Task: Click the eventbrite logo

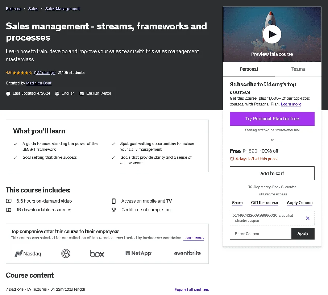Action: [187, 253]
